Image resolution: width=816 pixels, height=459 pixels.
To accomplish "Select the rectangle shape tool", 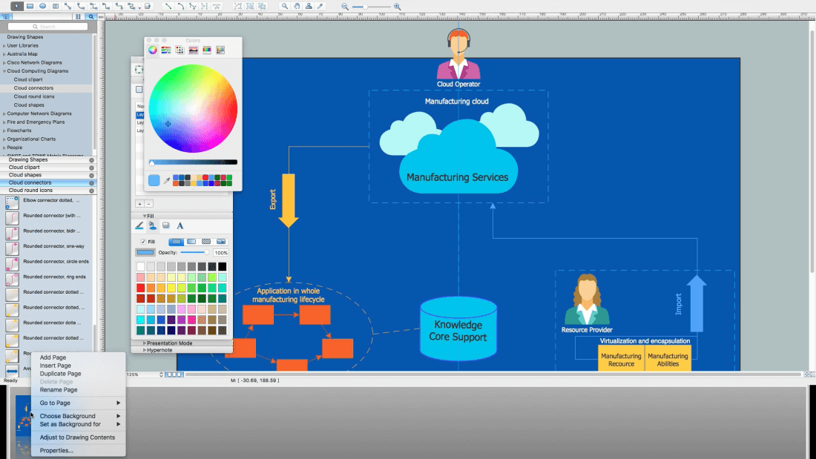I will pos(30,6).
